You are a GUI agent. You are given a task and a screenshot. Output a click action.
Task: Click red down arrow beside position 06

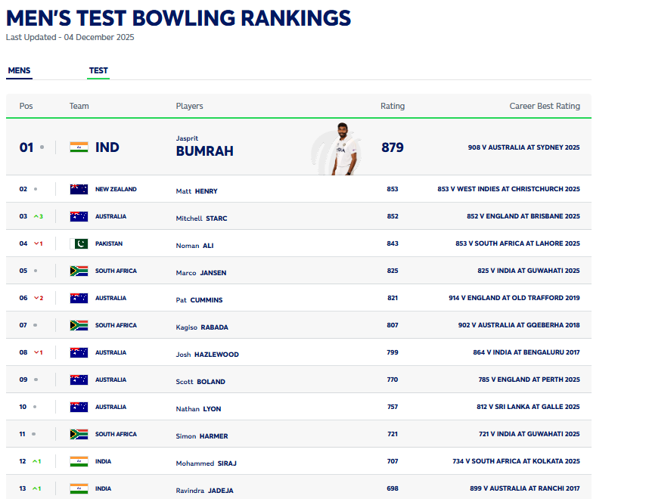click(36, 299)
